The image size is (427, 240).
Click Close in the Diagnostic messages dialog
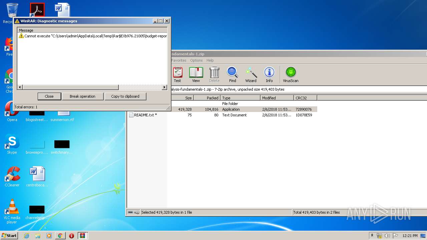[49, 96]
